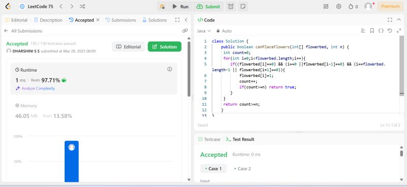Collapse the left panel chevron
Screen dimensions: 407x187
[x=186, y=20]
